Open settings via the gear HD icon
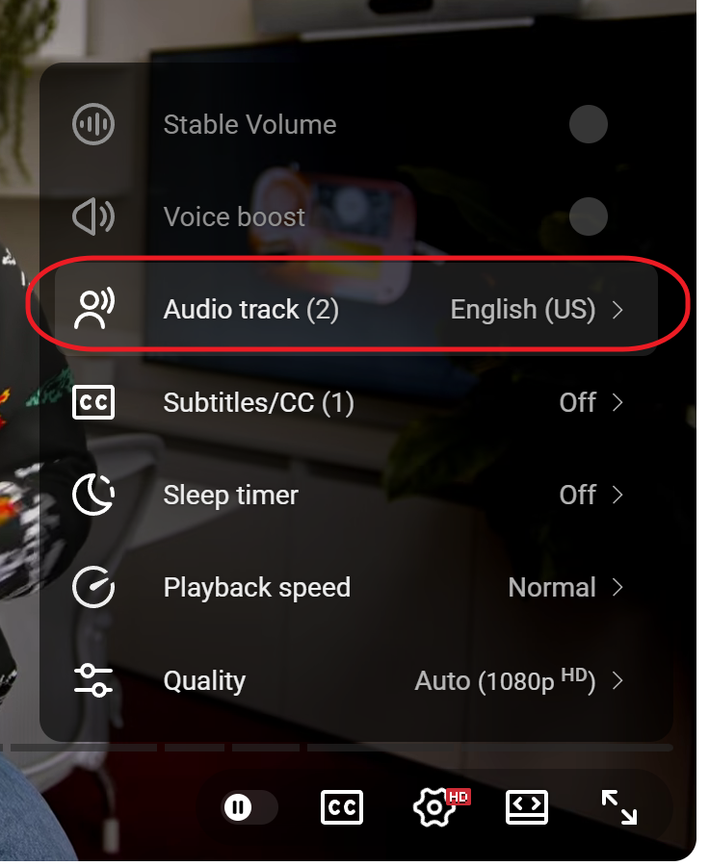 pyautogui.click(x=441, y=807)
